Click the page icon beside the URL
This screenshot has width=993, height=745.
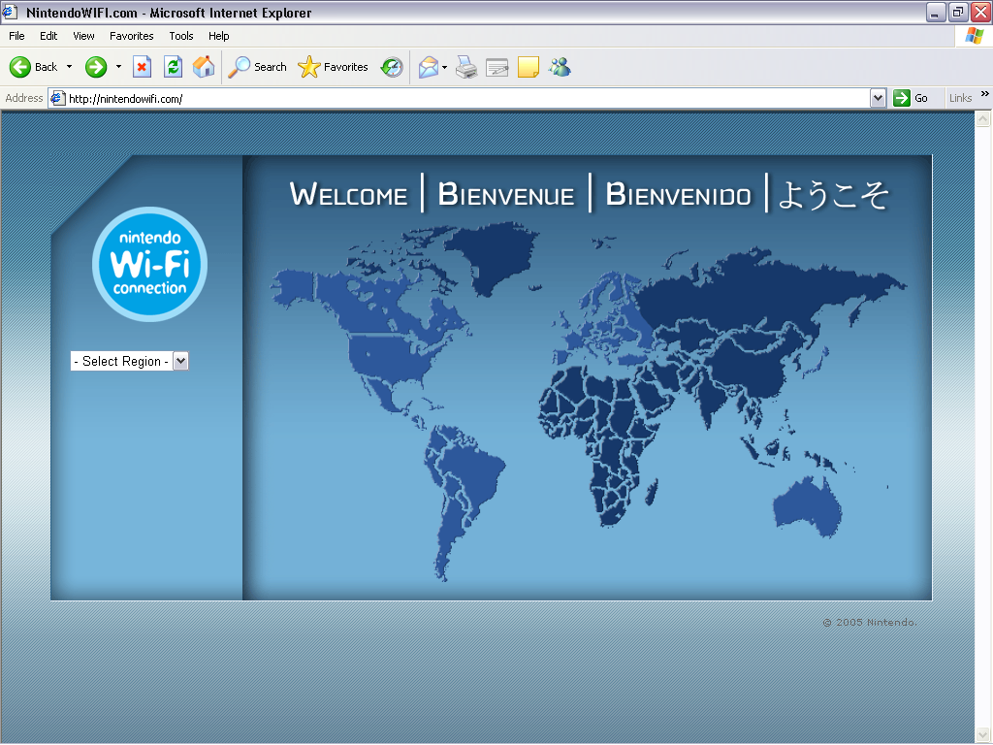[58, 98]
